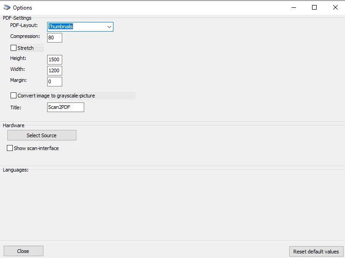This screenshot has width=345, height=258.
Task: Toggle Convert image to grayscale-picture
Action: tap(14, 96)
